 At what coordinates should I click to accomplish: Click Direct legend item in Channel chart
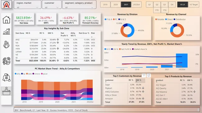pos(169,19)
